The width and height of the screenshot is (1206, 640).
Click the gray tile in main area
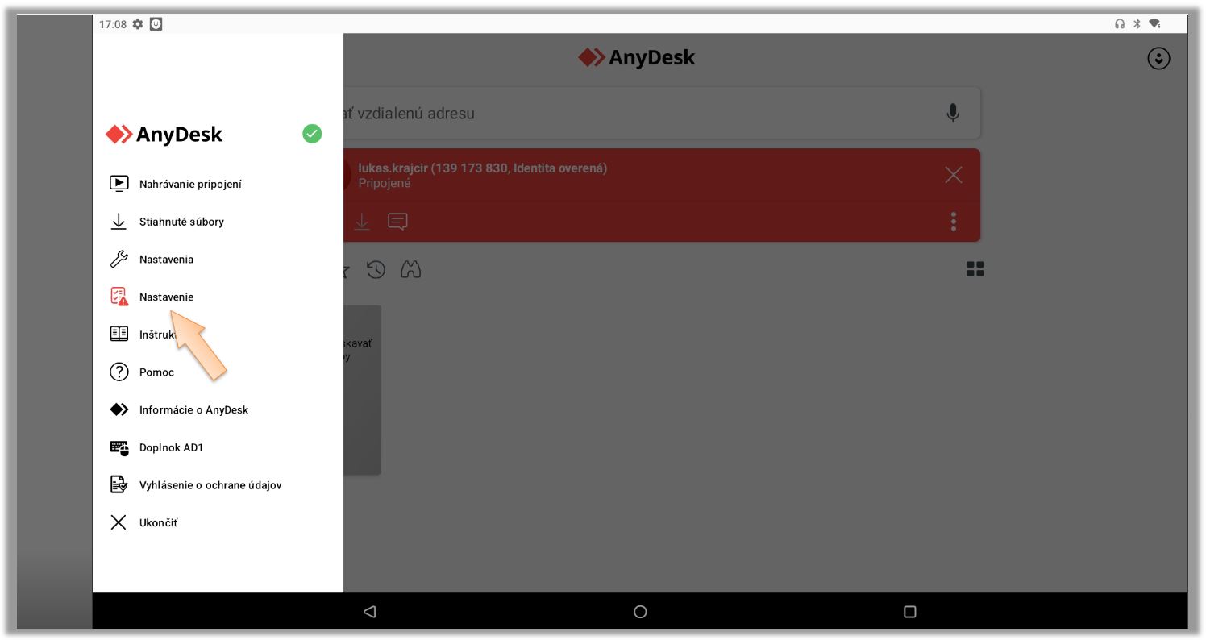click(x=362, y=390)
